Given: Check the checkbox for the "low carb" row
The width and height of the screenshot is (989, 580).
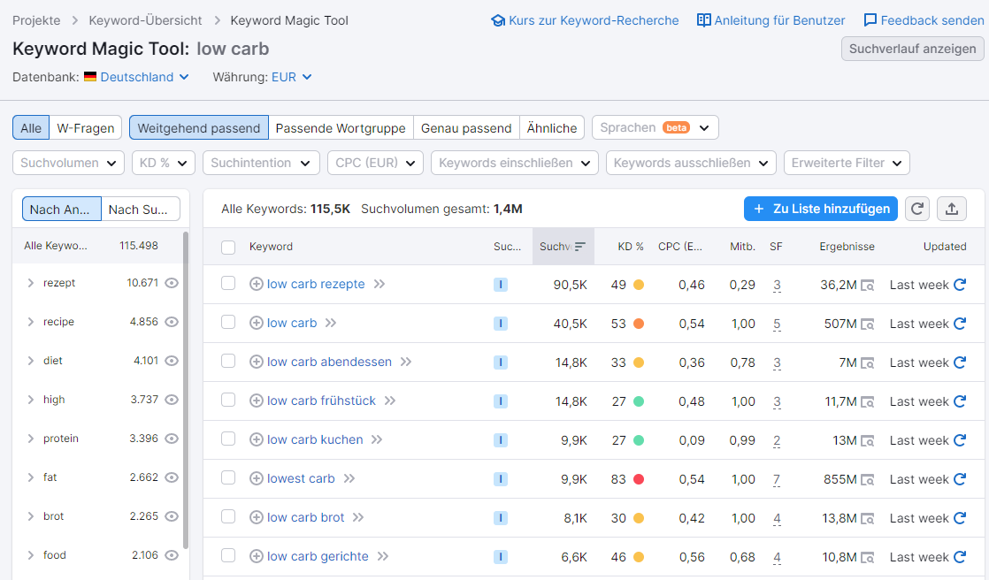Looking at the screenshot, I should click(x=227, y=323).
